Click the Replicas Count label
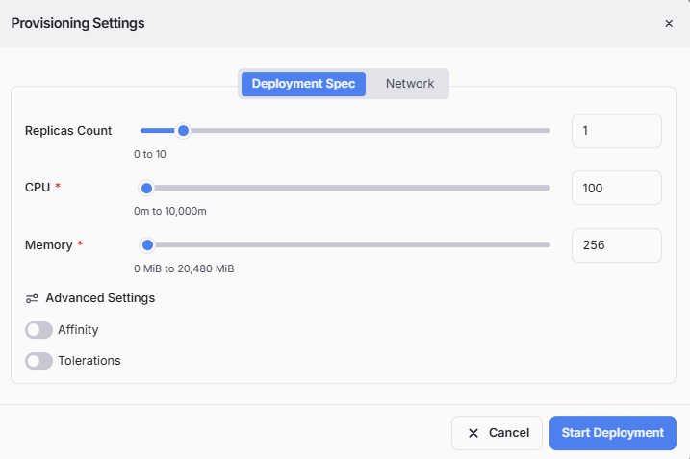Screen dimensions: 690x459 (68, 131)
